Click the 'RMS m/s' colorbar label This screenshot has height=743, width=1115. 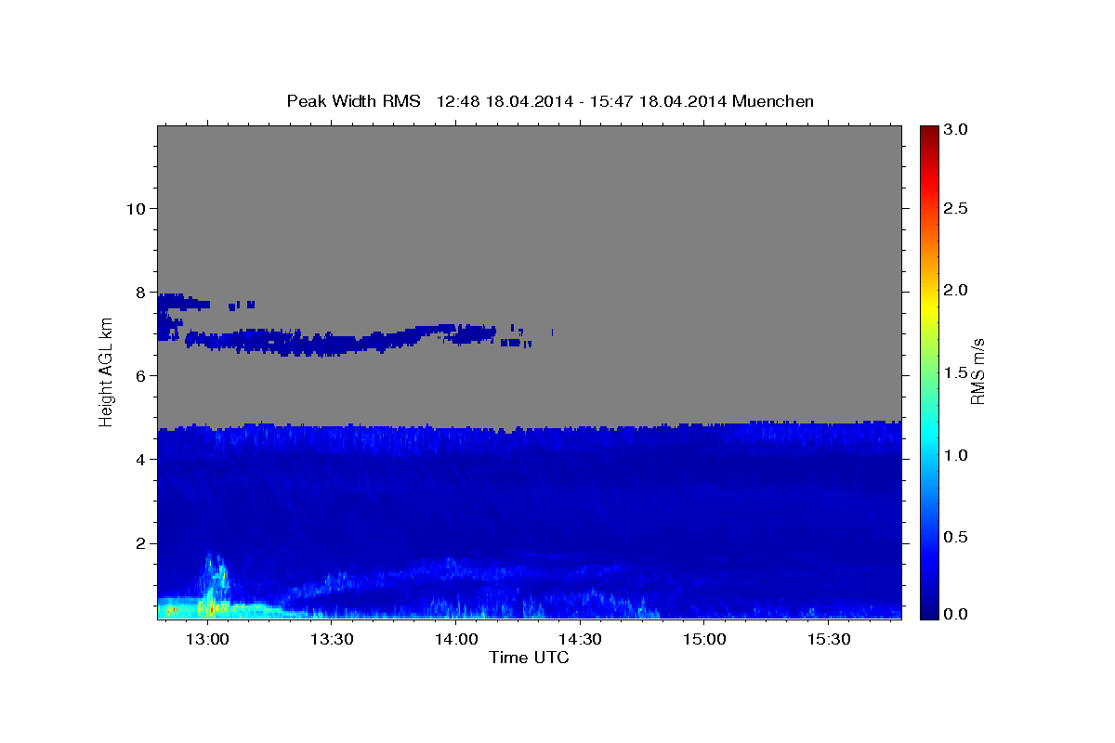click(977, 371)
